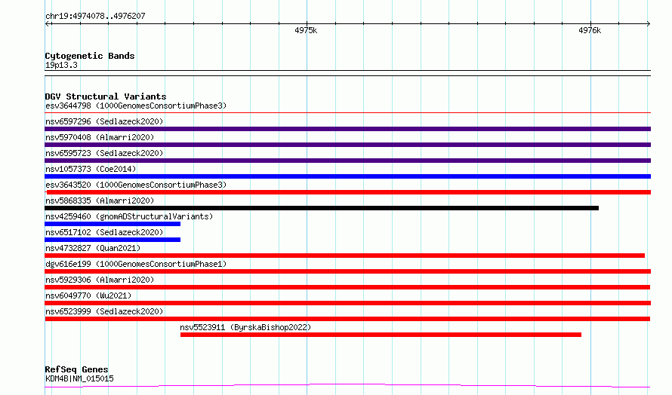Select variant label nsv5970408 (Almarri2020)
Viewport: 672px width, 395px height.
point(100,137)
